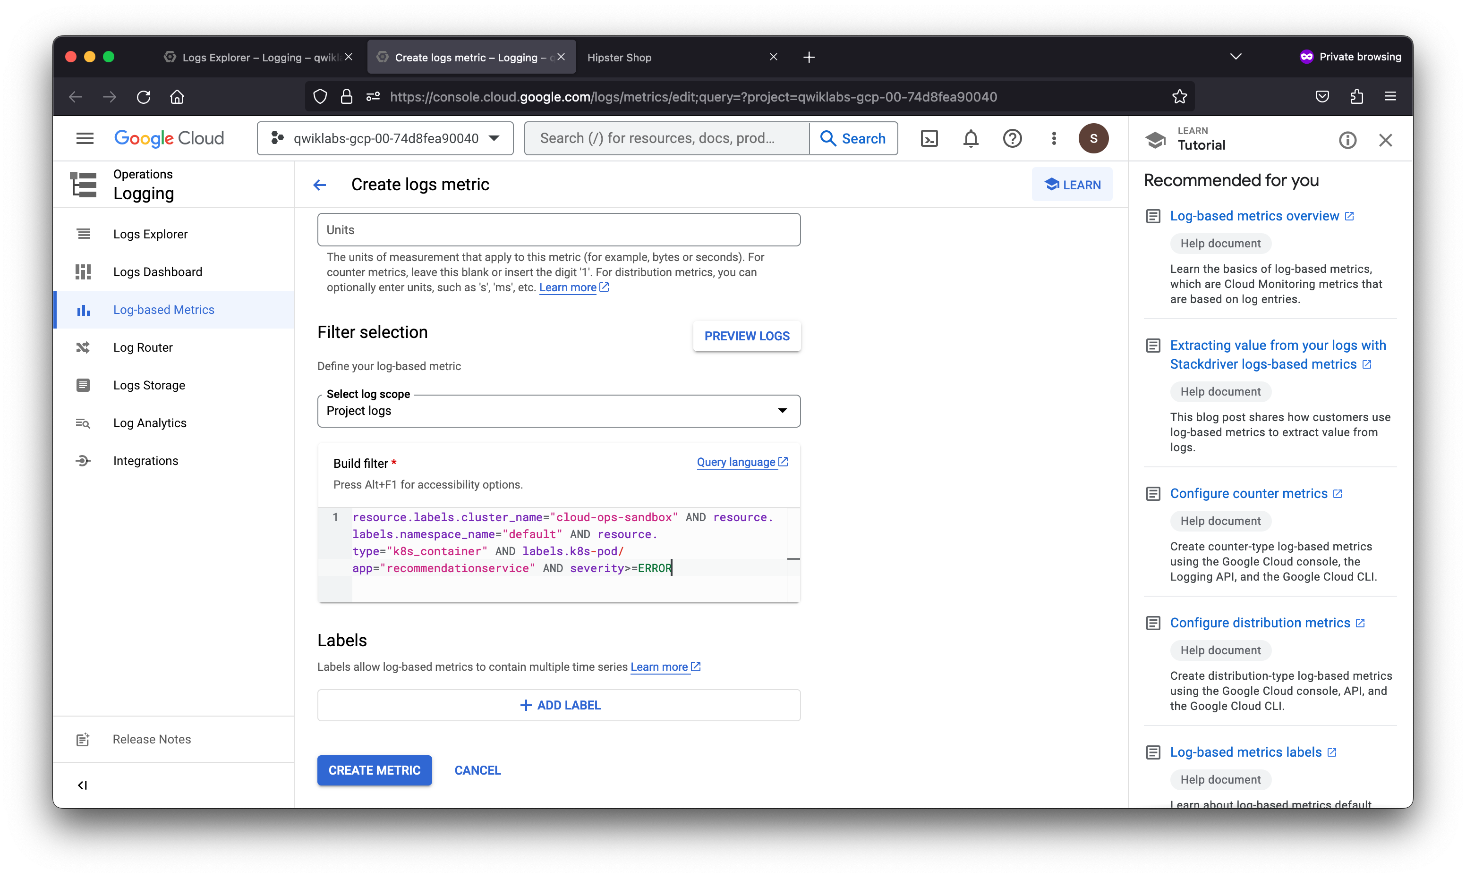Click the PREVIEW LOGS button

(x=746, y=336)
